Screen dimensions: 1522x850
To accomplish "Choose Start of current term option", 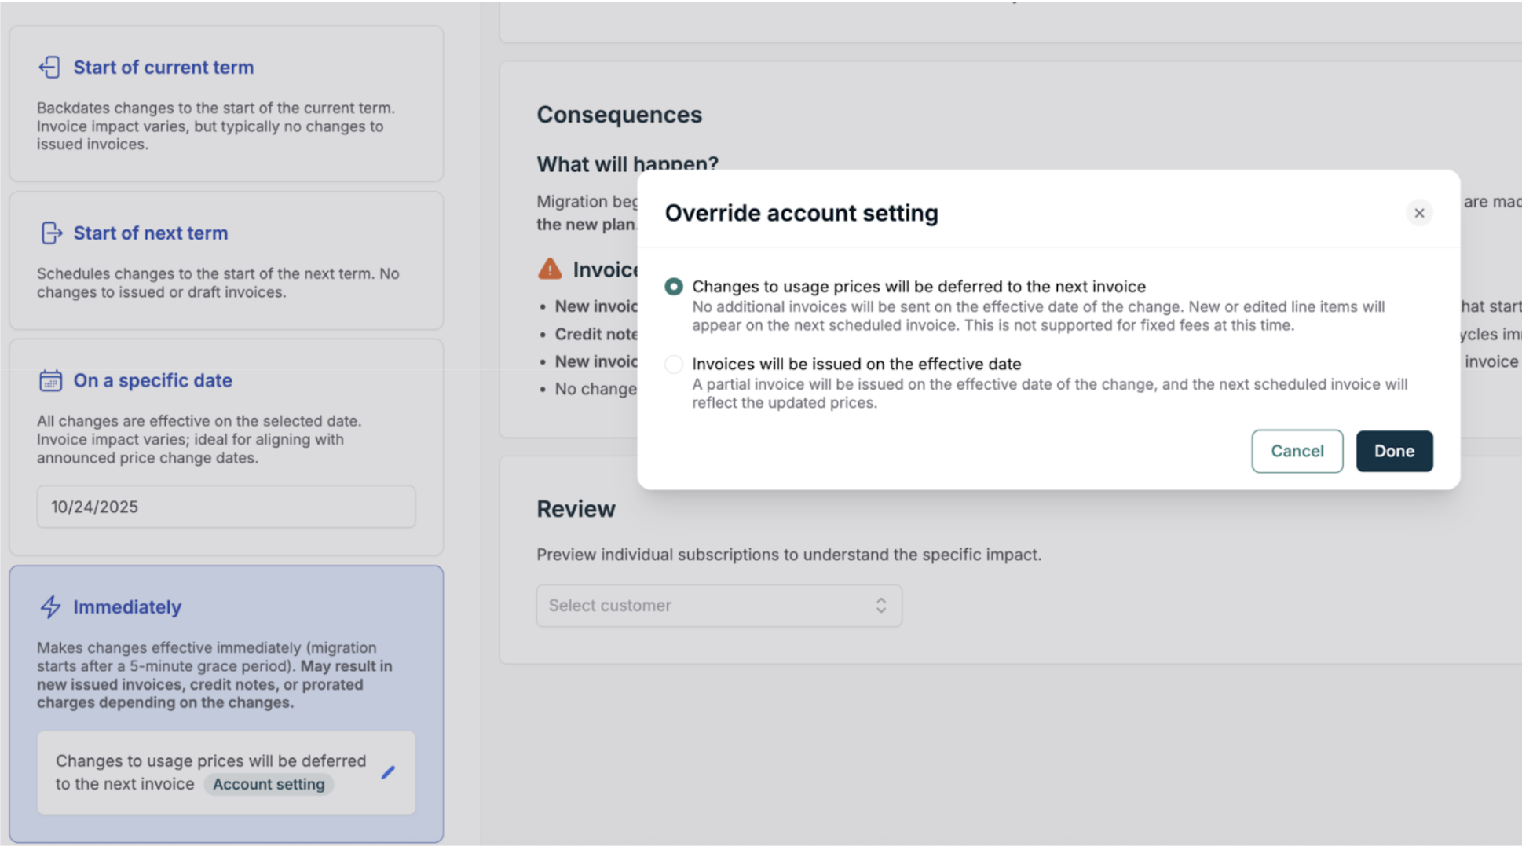I will (163, 68).
